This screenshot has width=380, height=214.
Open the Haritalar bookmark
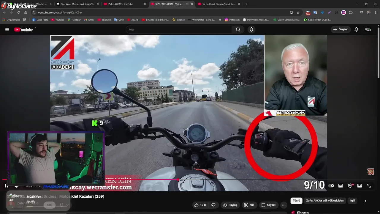[x=74, y=20]
